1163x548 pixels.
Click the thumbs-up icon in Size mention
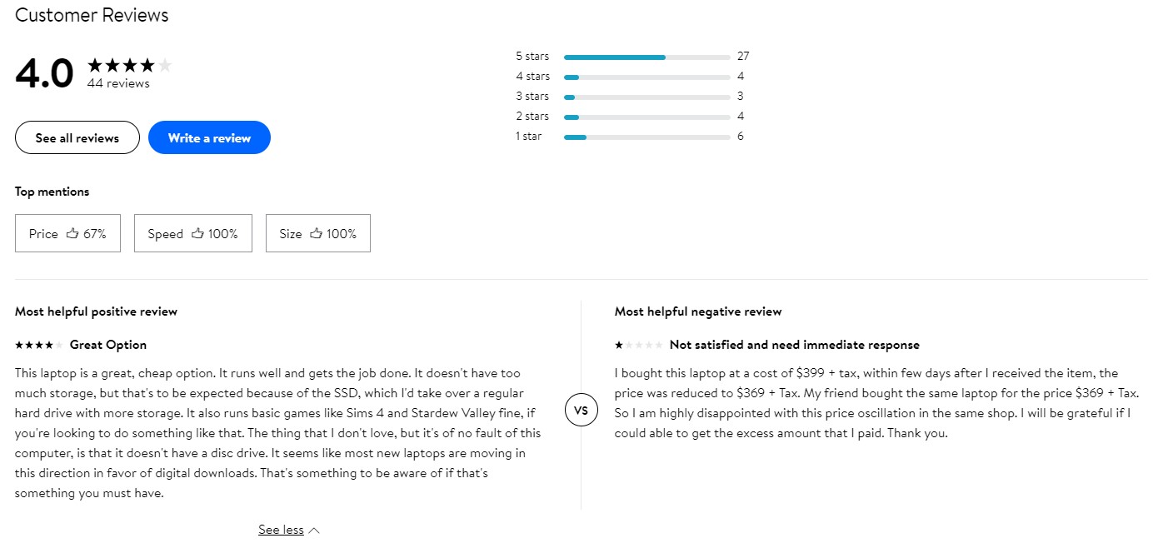coord(316,234)
